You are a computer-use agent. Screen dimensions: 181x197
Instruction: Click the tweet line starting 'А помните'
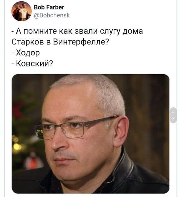77,31
